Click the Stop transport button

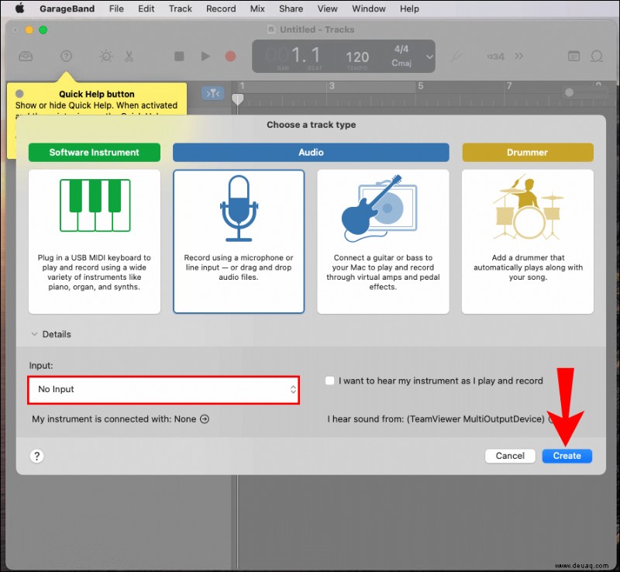[179, 56]
